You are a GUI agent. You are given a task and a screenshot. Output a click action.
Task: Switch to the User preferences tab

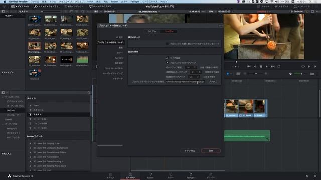coord(169,31)
